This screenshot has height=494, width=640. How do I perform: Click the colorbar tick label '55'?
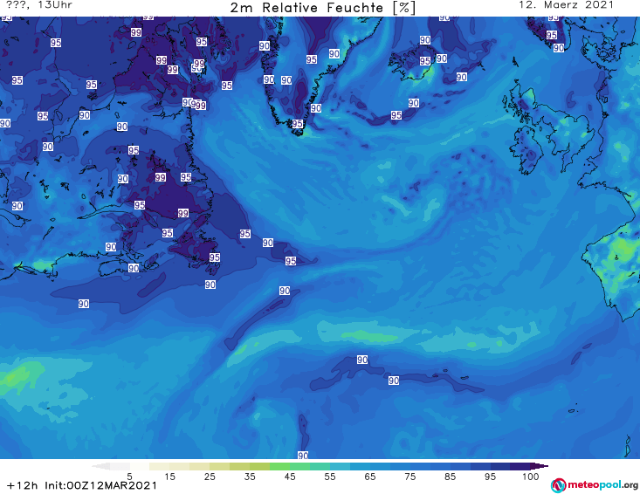pos(329,477)
